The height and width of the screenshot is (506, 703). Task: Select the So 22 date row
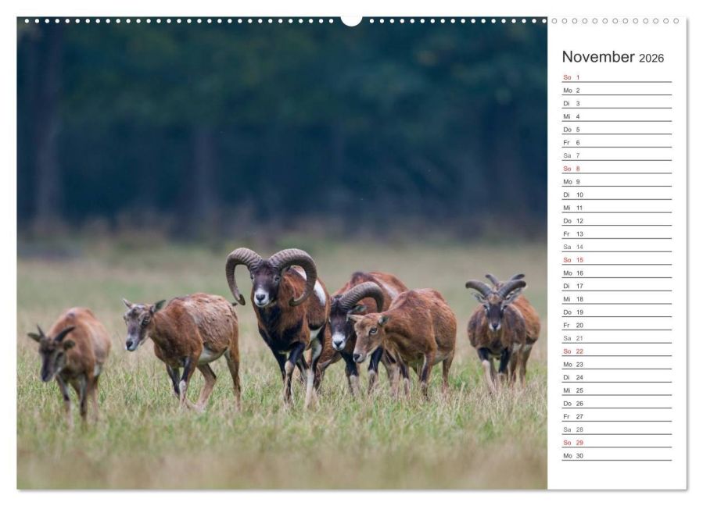pyautogui.click(x=617, y=351)
